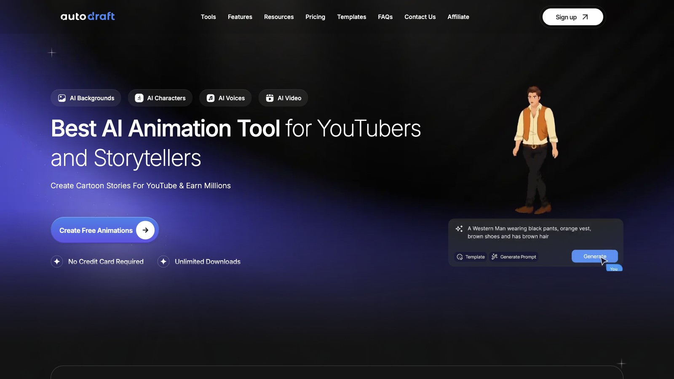This screenshot has height=379, width=674.
Task: Expand the Resources menu
Action: click(x=279, y=17)
